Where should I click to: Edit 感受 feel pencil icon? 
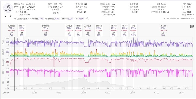59,13
